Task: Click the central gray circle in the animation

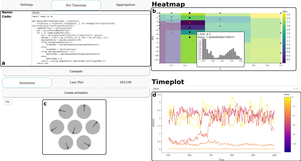Action: 75,127
